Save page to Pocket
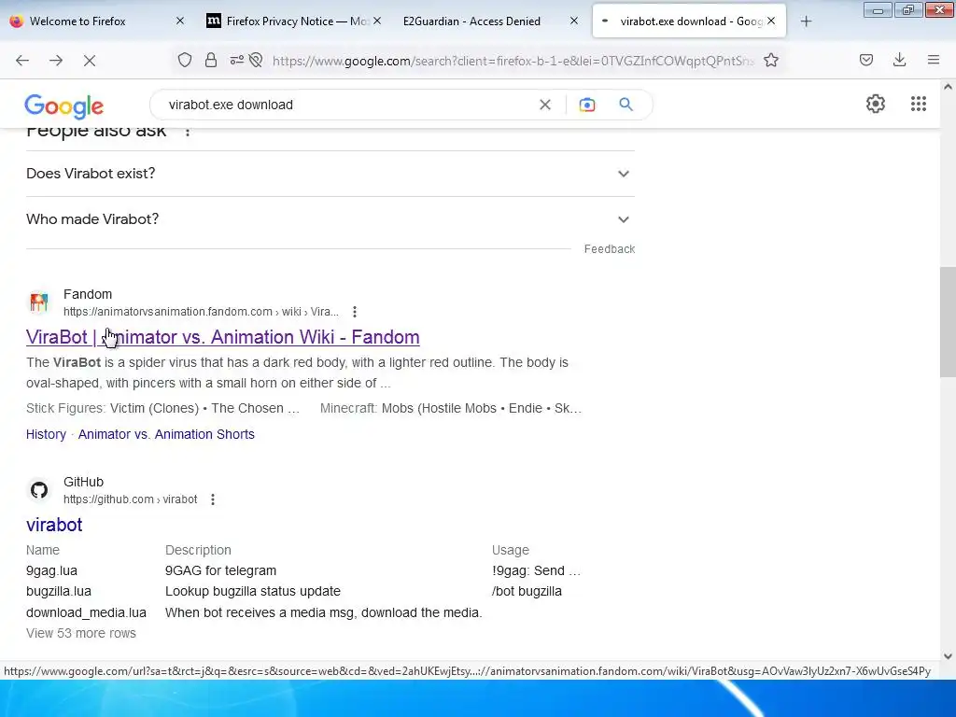Image resolution: width=956 pixels, height=717 pixels. (x=866, y=61)
